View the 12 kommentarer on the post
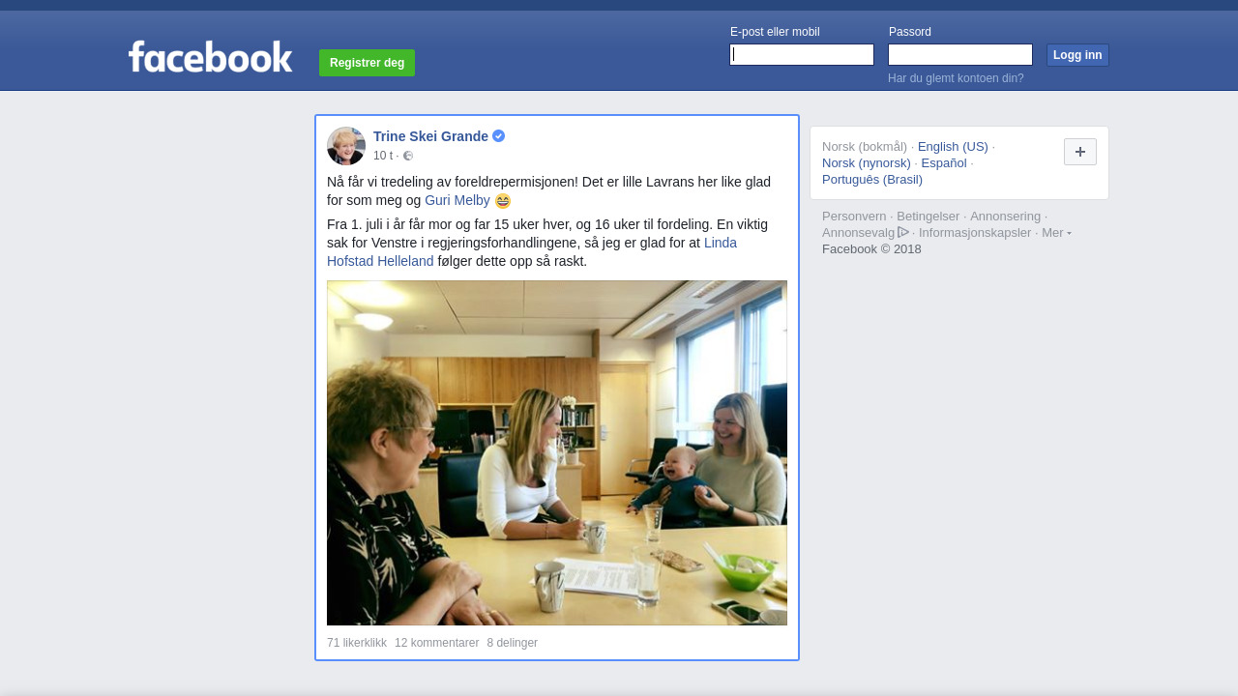This screenshot has width=1238, height=696. (x=436, y=643)
